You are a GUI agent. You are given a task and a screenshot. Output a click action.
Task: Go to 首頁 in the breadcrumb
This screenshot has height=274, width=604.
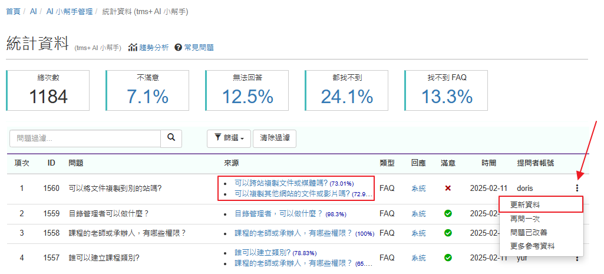[x=13, y=11]
